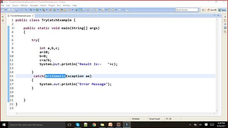Open Skype from the taskbar

[78, 125]
